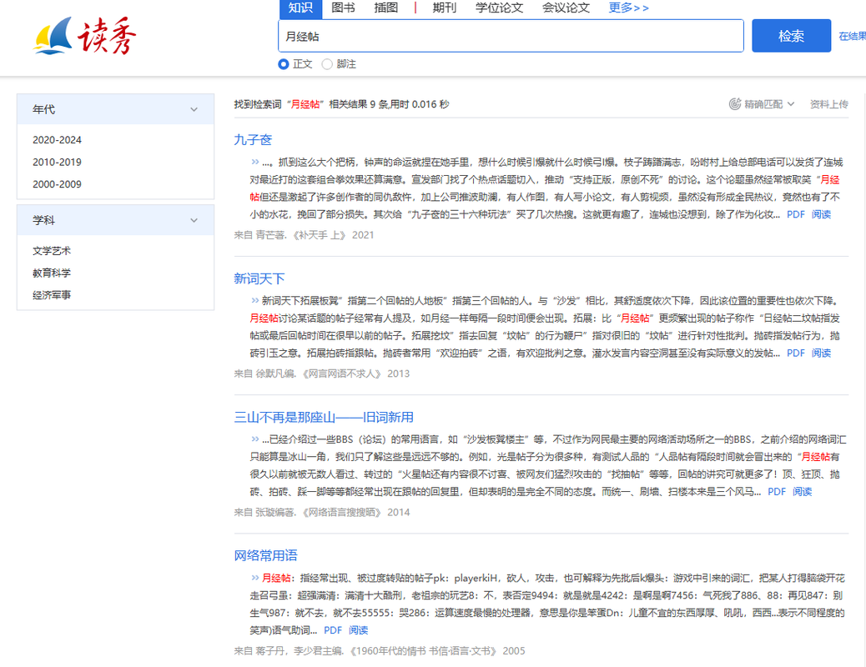The image size is (866, 667).
Task: Click the arrow icon before the 网络常用语 snippet
Action: (x=254, y=578)
